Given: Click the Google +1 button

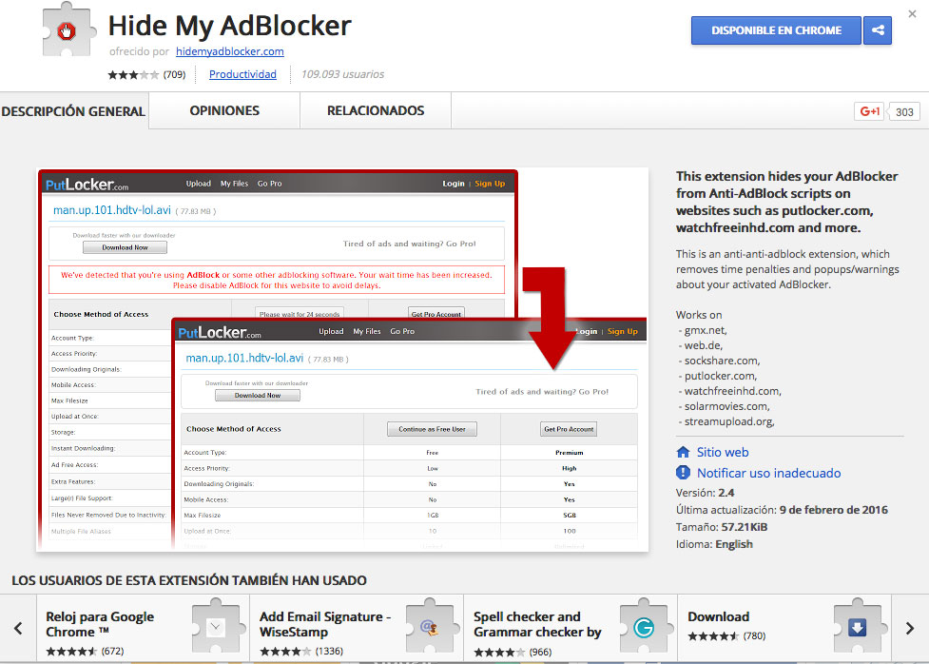Looking at the screenshot, I should 870,111.
